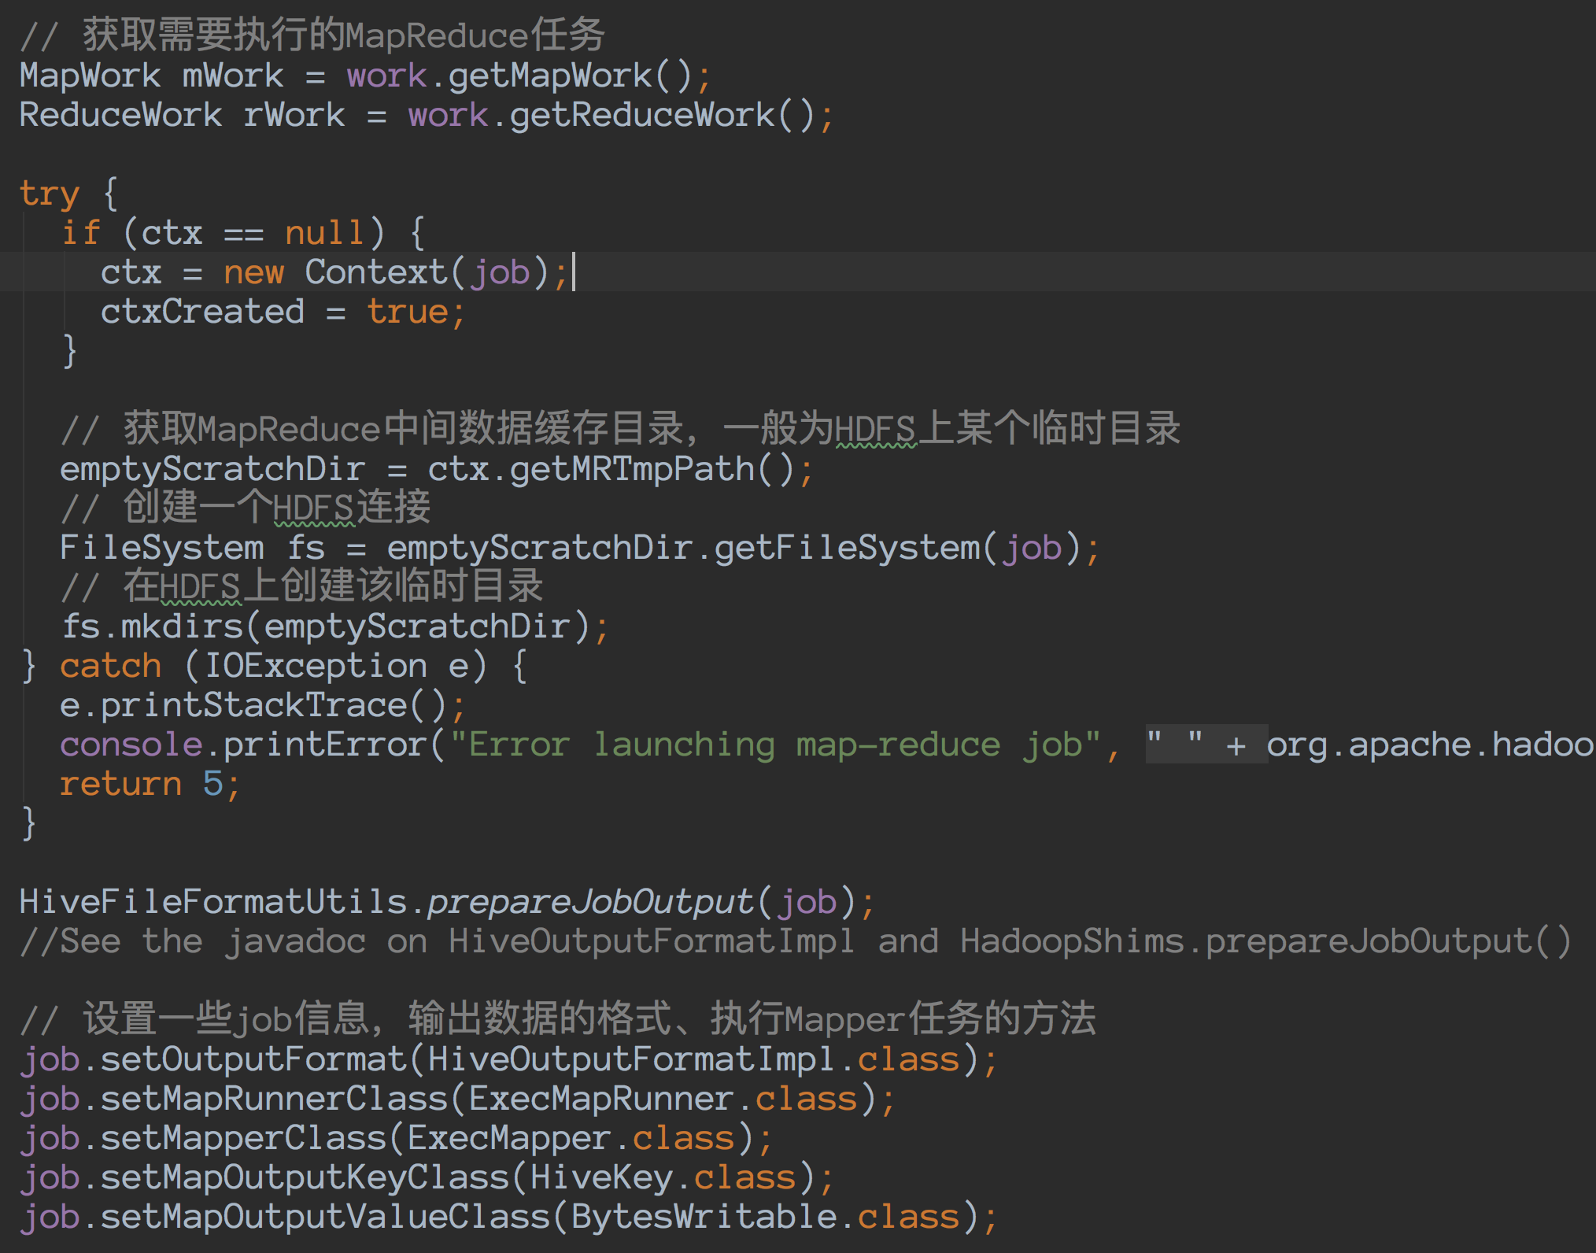
Task: Select the try keyword
Action: (49, 193)
